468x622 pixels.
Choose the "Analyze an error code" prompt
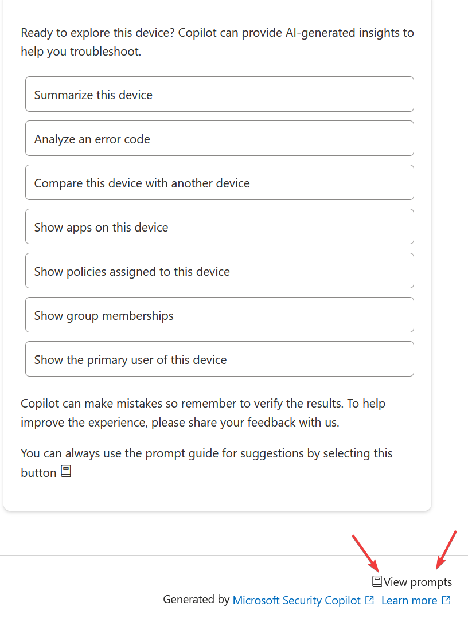point(220,138)
